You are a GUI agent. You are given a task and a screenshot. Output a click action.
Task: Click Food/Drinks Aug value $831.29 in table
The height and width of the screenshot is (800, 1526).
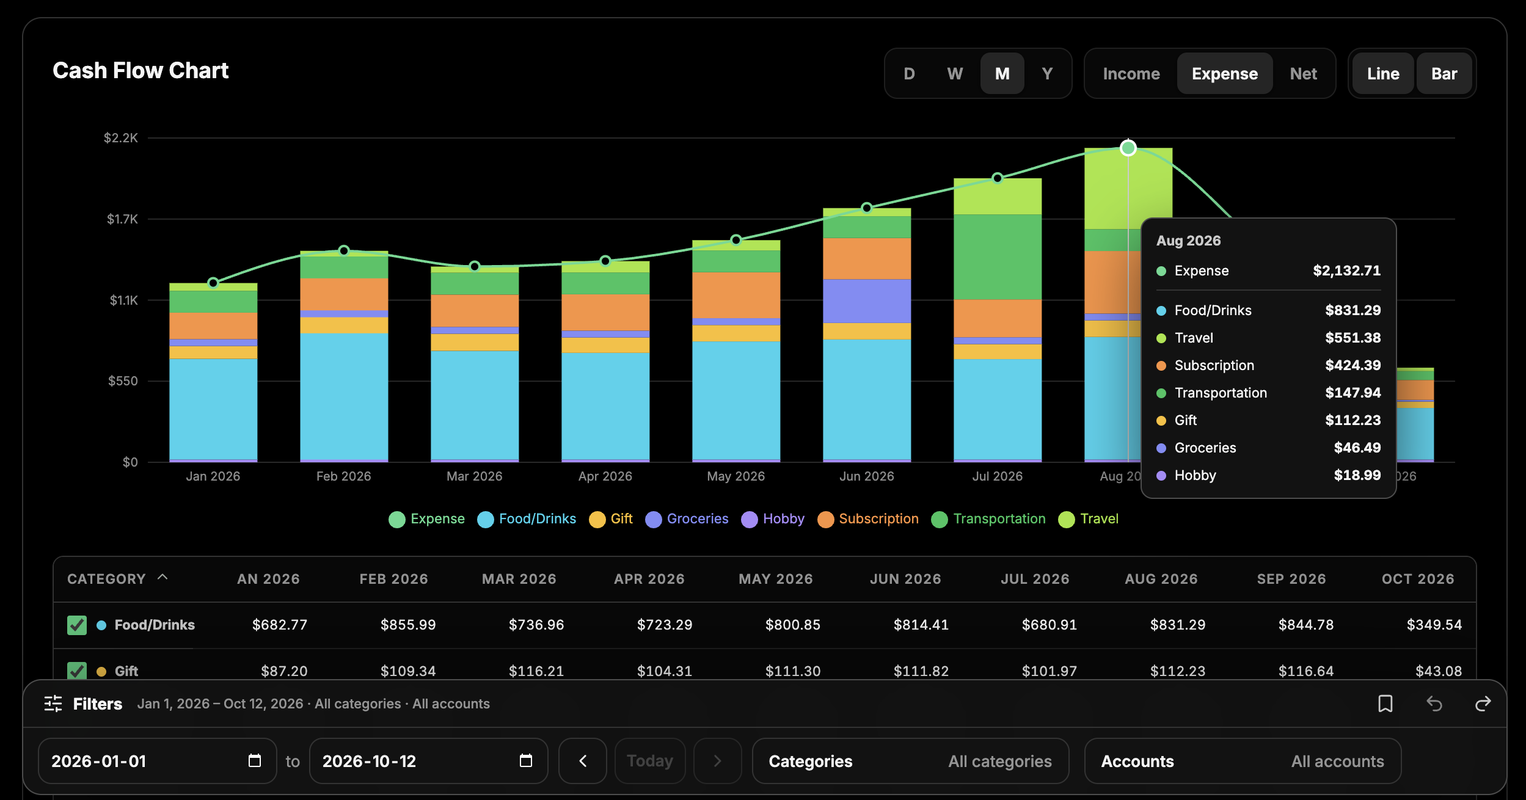tap(1177, 625)
